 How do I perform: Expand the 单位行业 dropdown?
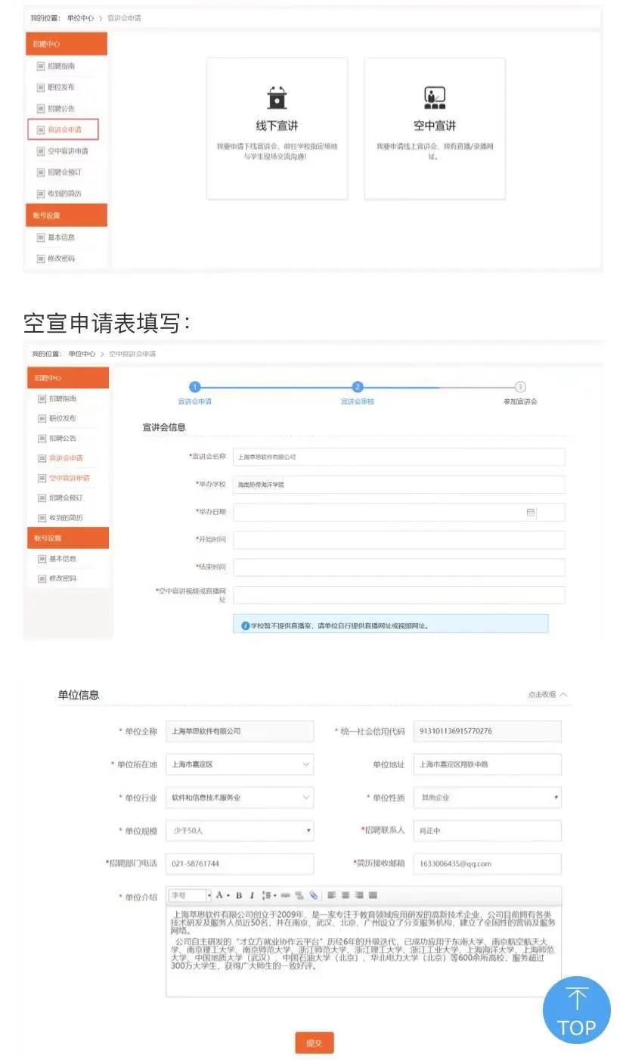click(239, 798)
